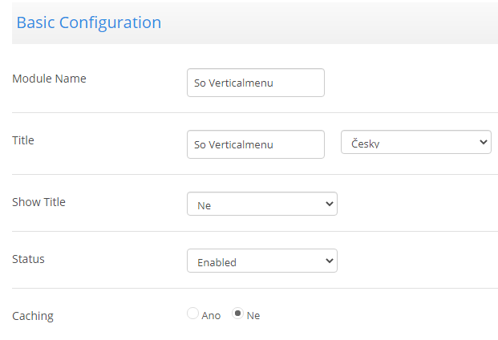
Task: Click the Caching label
Action: 33,316
